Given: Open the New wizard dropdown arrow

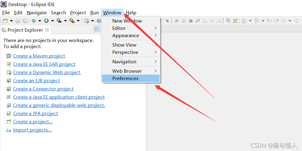Looking at the screenshot, I should coord(11,21).
